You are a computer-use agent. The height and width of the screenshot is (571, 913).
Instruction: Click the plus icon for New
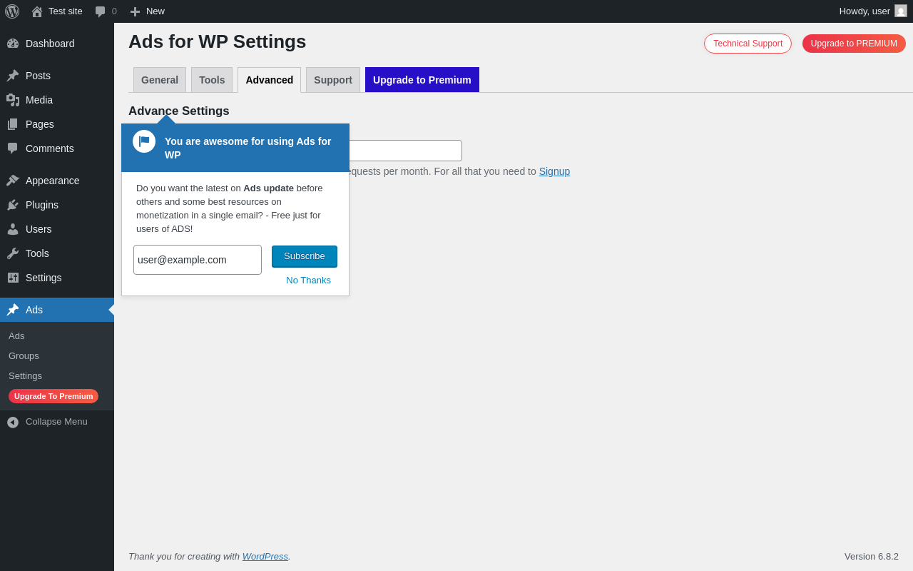point(135,11)
